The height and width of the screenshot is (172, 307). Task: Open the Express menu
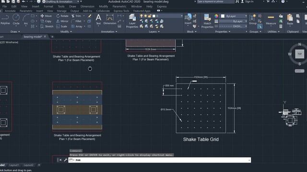coord(162,6)
